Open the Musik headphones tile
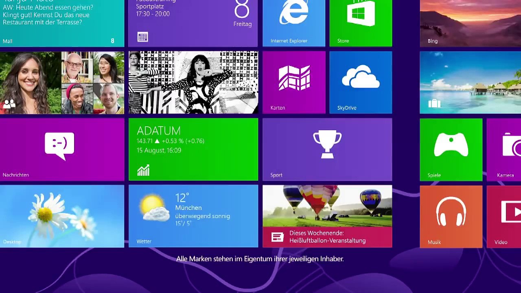521x293 pixels. (x=451, y=216)
